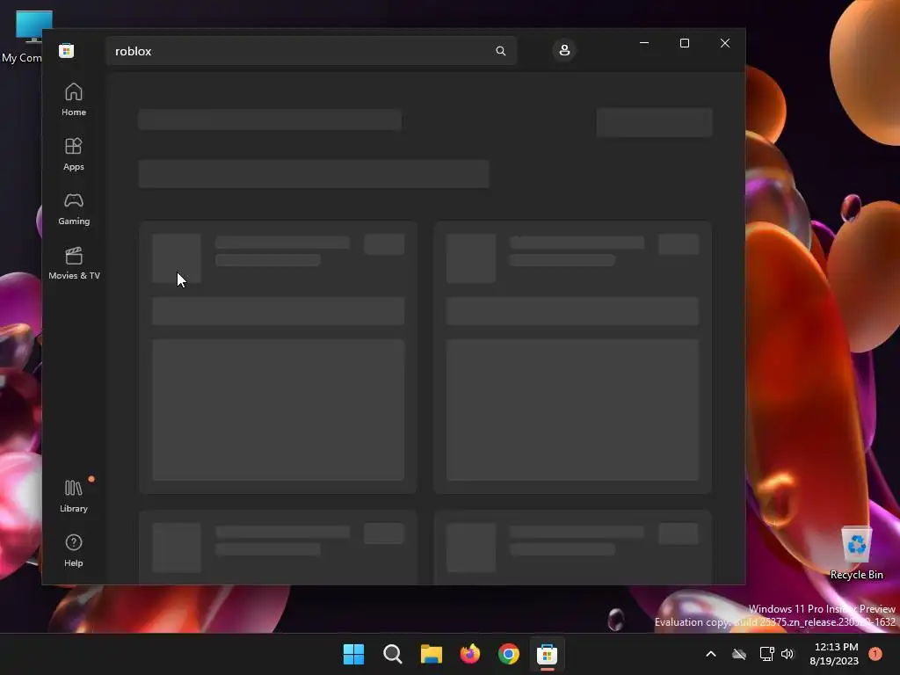Click the OneDrive cloud tray icon

coord(739,654)
